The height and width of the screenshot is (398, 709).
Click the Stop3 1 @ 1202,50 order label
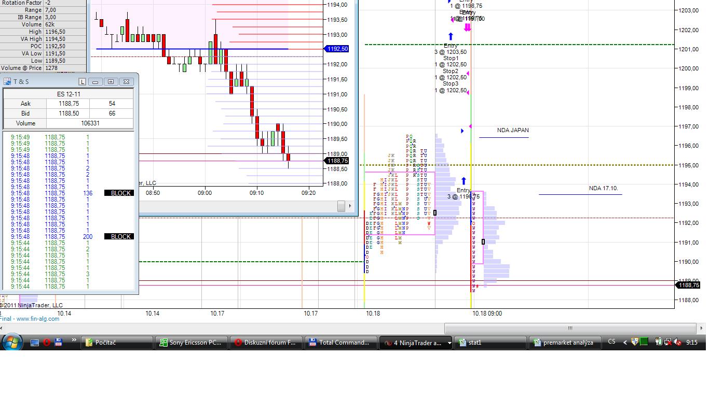click(x=451, y=87)
